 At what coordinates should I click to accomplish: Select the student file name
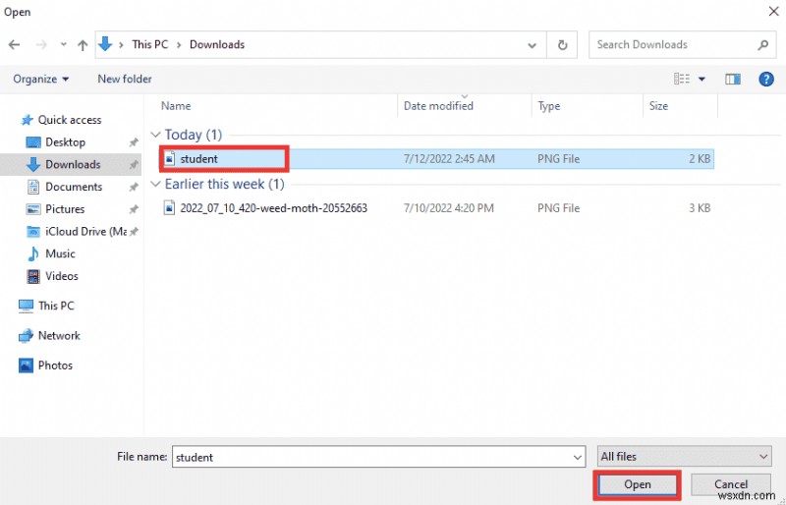coord(199,159)
